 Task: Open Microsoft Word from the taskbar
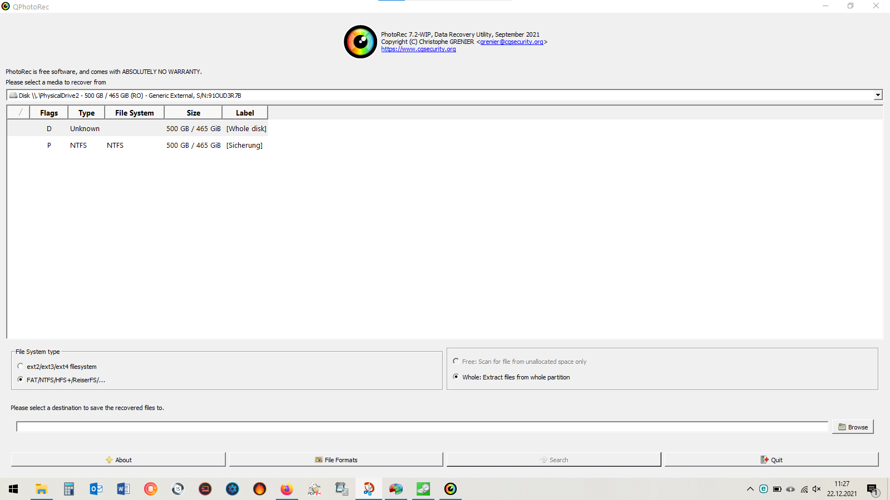tap(123, 489)
